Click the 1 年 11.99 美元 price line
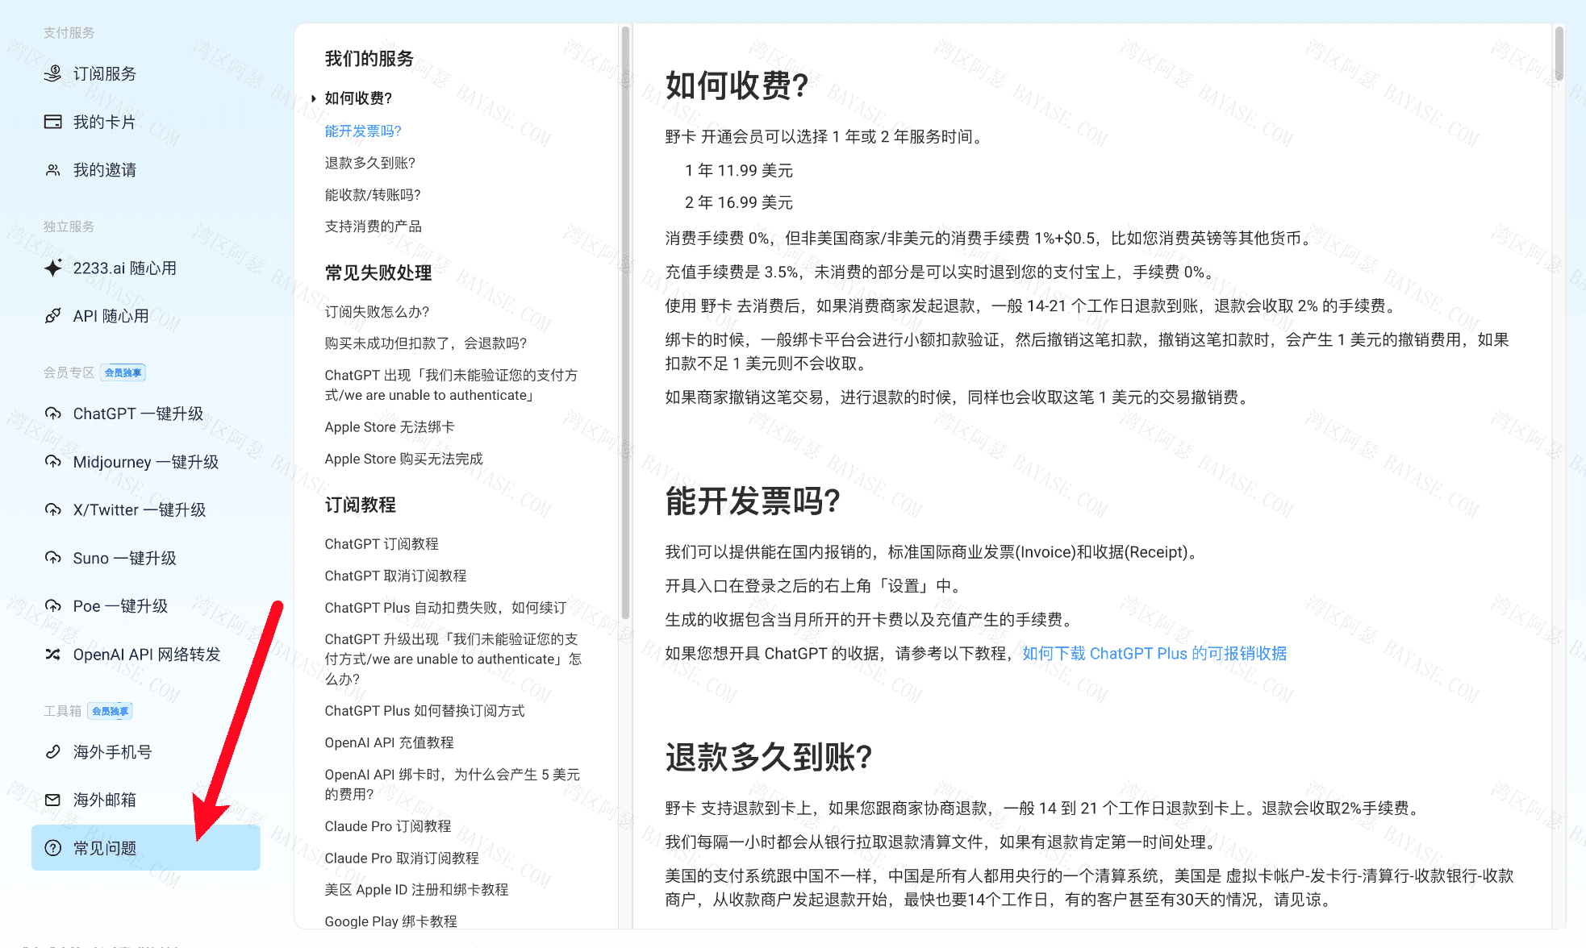The height and width of the screenshot is (948, 1586). [739, 170]
